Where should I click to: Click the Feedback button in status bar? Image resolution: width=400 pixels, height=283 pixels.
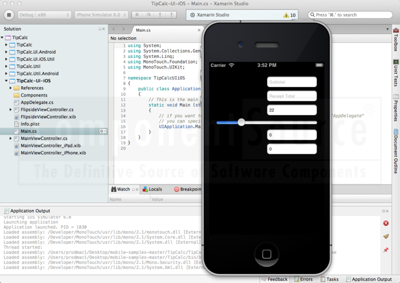coord(274,279)
